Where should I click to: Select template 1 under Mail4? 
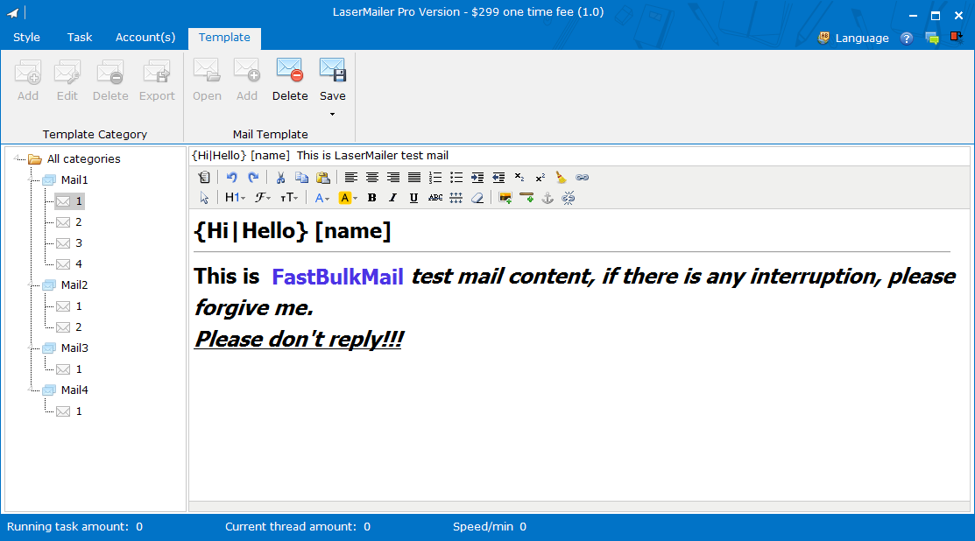tap(70, 411)
